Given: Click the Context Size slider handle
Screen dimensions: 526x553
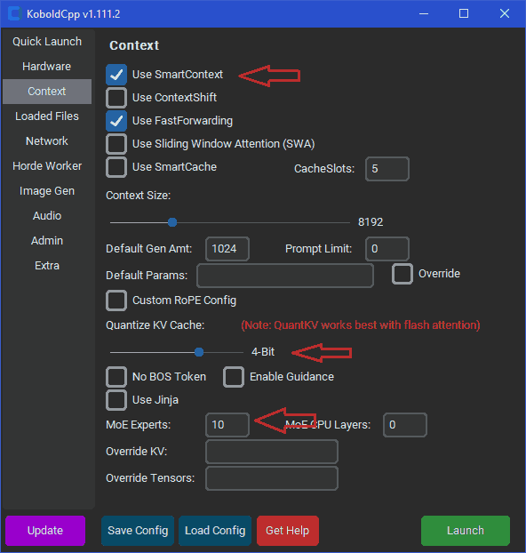Looking at the screenshot, I should coord(172,222).
